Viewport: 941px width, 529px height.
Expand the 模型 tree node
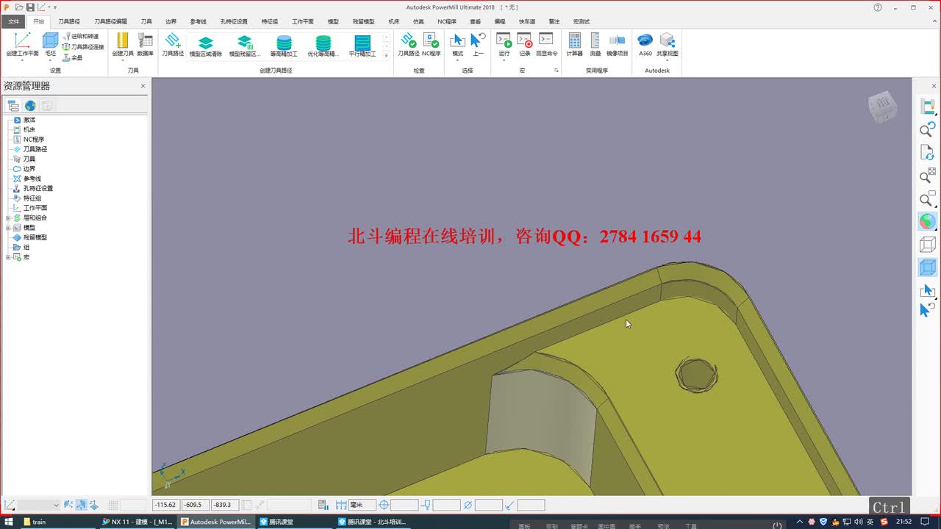pos(8,228)
